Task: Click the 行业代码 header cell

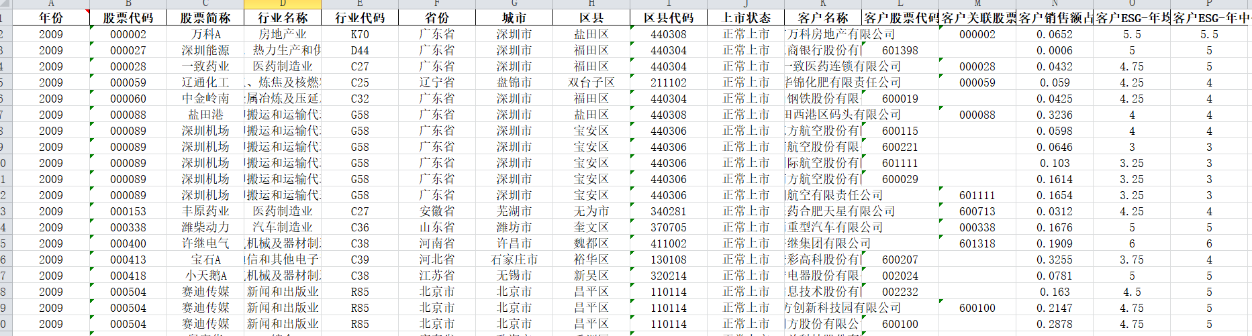Action: (x=360, y=18)
